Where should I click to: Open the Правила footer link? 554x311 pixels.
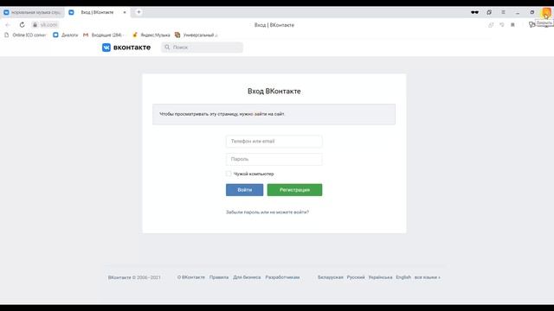coord(219,277)
